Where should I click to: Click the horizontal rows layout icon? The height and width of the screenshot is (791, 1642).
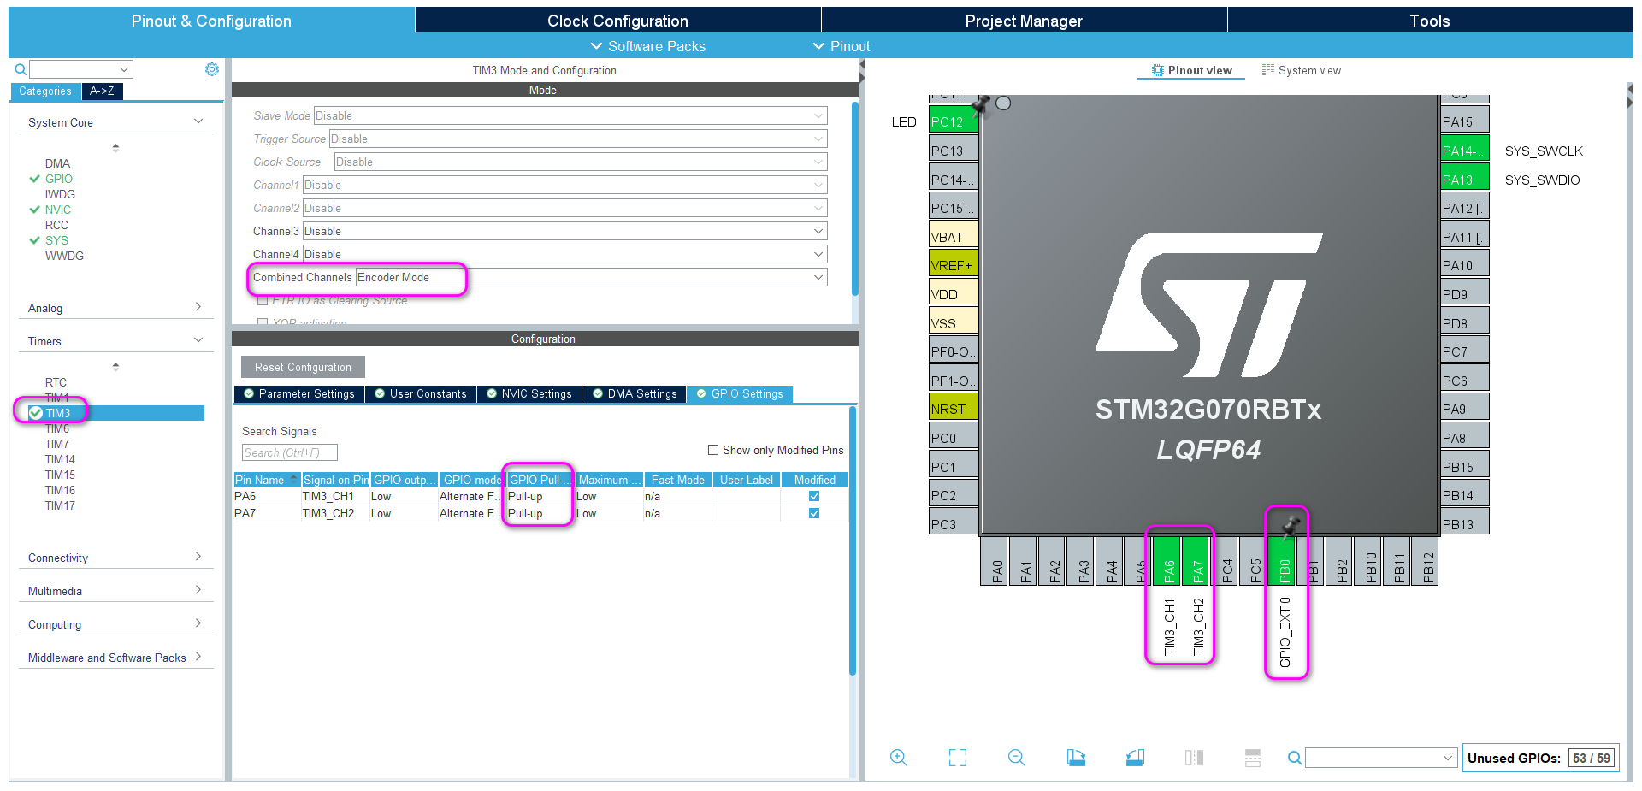(x=1253, y=758)
